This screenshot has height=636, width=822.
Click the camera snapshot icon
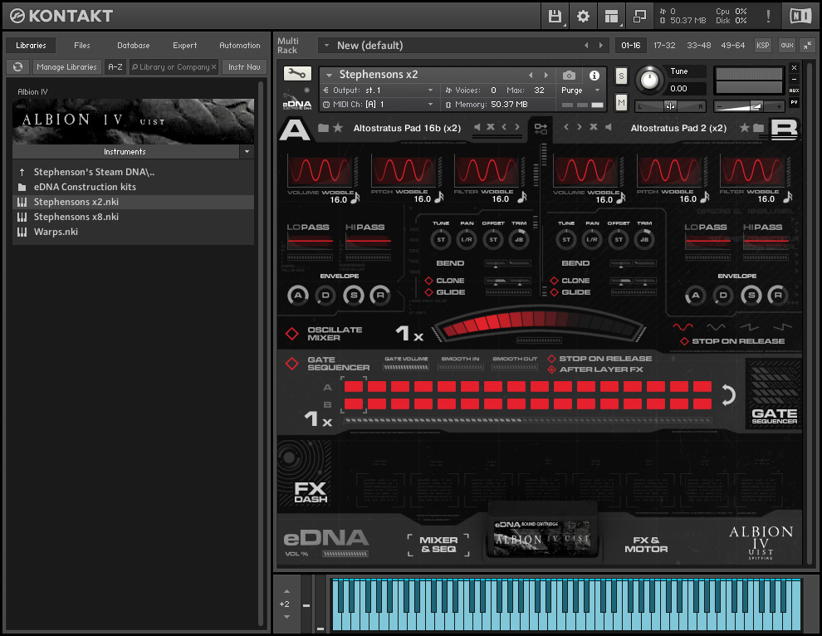(569, 76)
